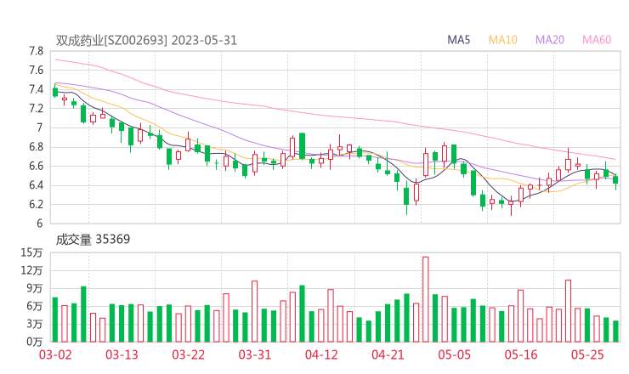The width and height of the screenshot is (629, 374).
Task: Click the chart title 双成药业[SZ002693] 2023-05-31
Action: click(x=146, y=41)
